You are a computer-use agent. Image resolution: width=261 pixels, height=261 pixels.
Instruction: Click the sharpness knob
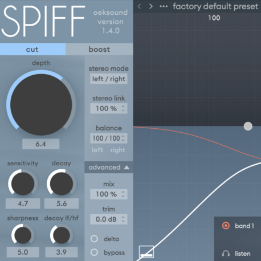(23, 235)
